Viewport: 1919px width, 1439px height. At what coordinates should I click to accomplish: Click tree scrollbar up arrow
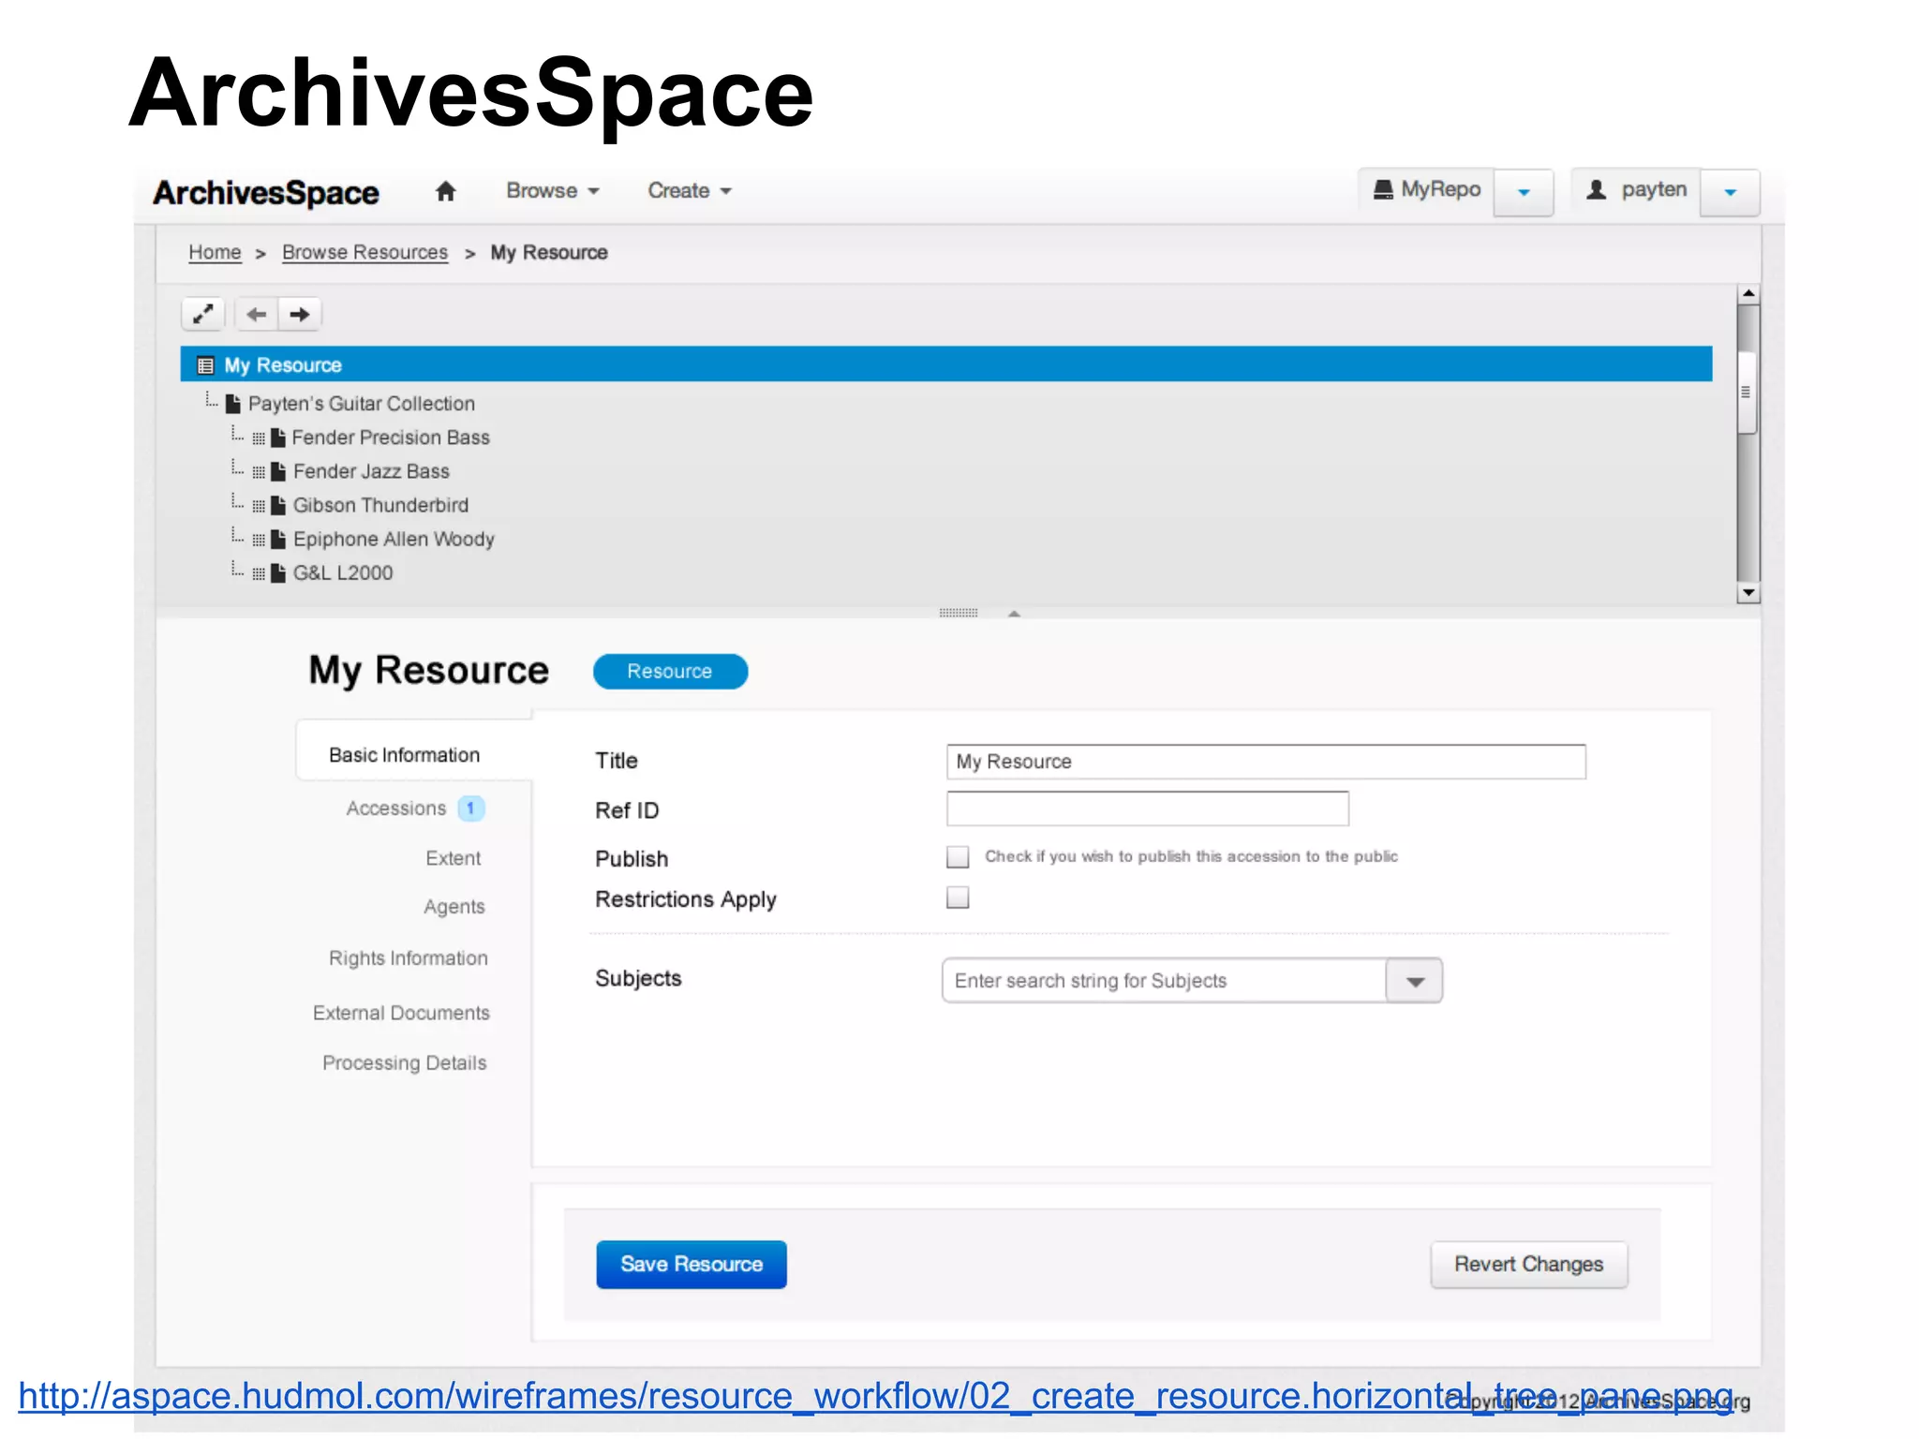pos(1748,294)
